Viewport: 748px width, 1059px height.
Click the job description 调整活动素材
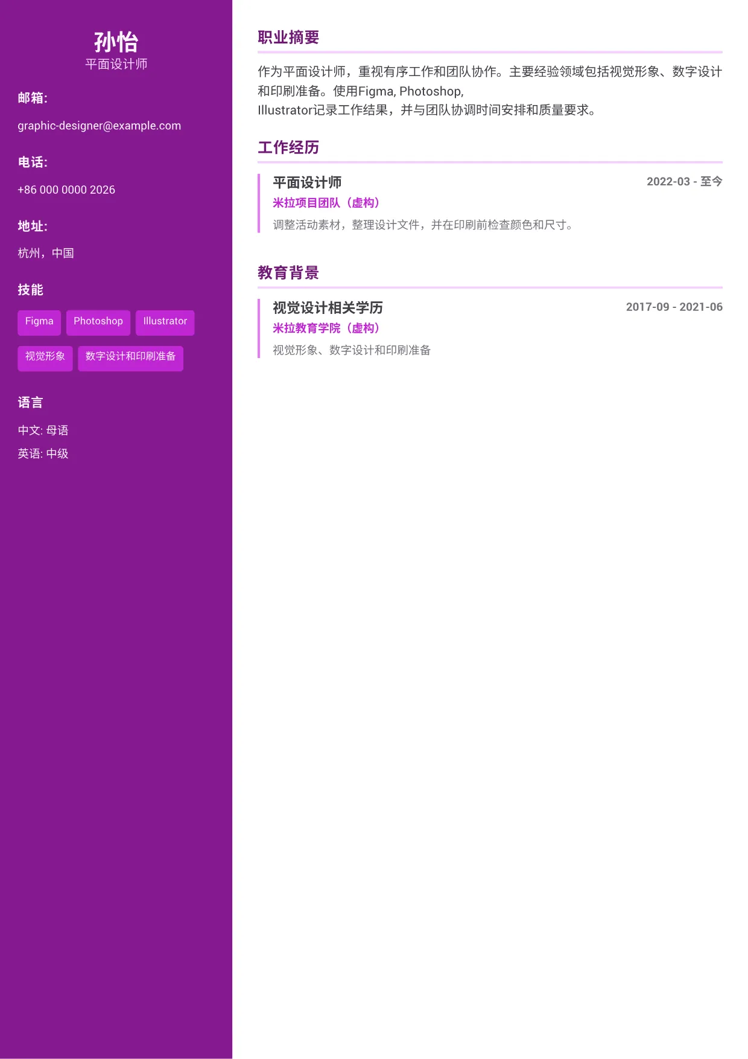tap(423, 225)
